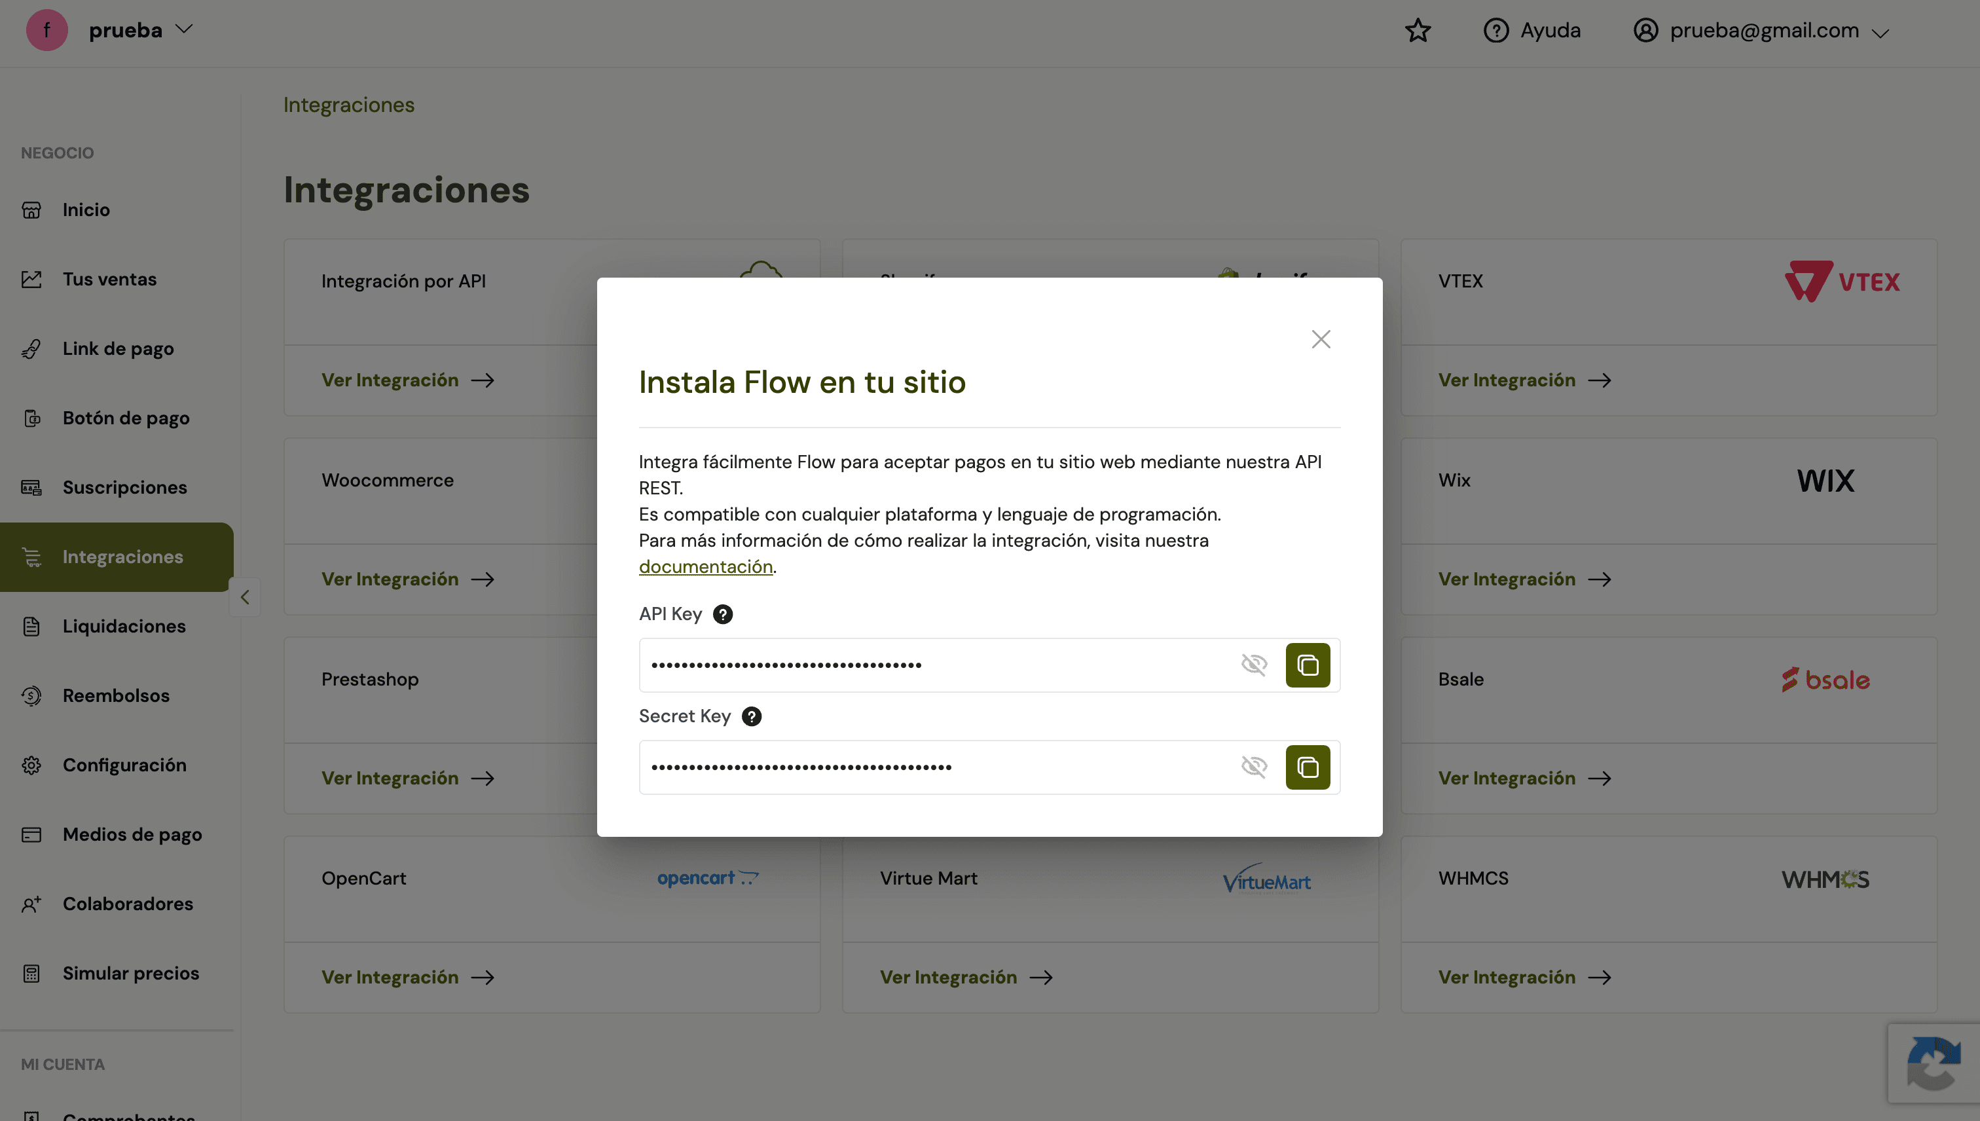Click the Integraciones breadcrumb link
1980x1121 pixels.
point(349,105)
